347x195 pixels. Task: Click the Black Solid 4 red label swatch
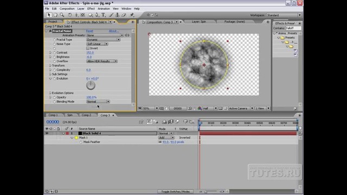point(67,133)
